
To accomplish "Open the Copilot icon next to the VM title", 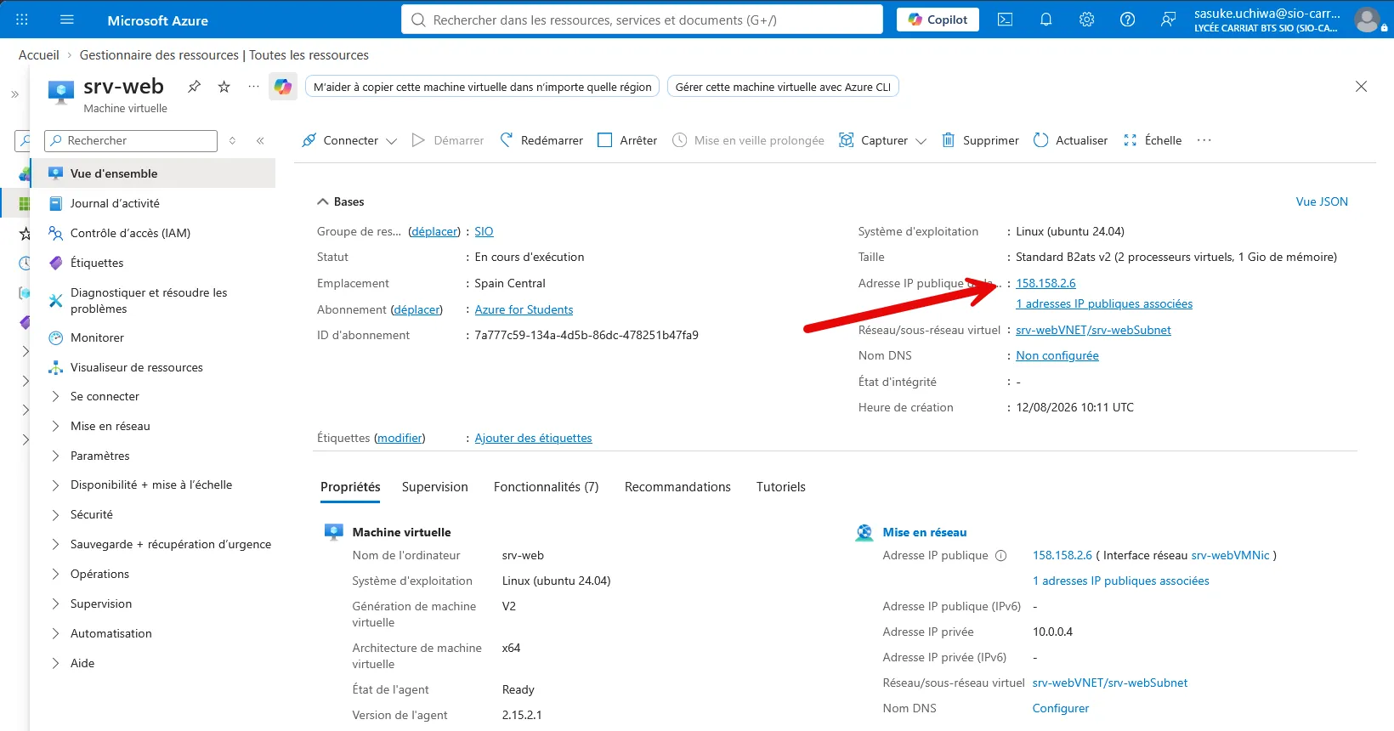I will tap(283, 87).
